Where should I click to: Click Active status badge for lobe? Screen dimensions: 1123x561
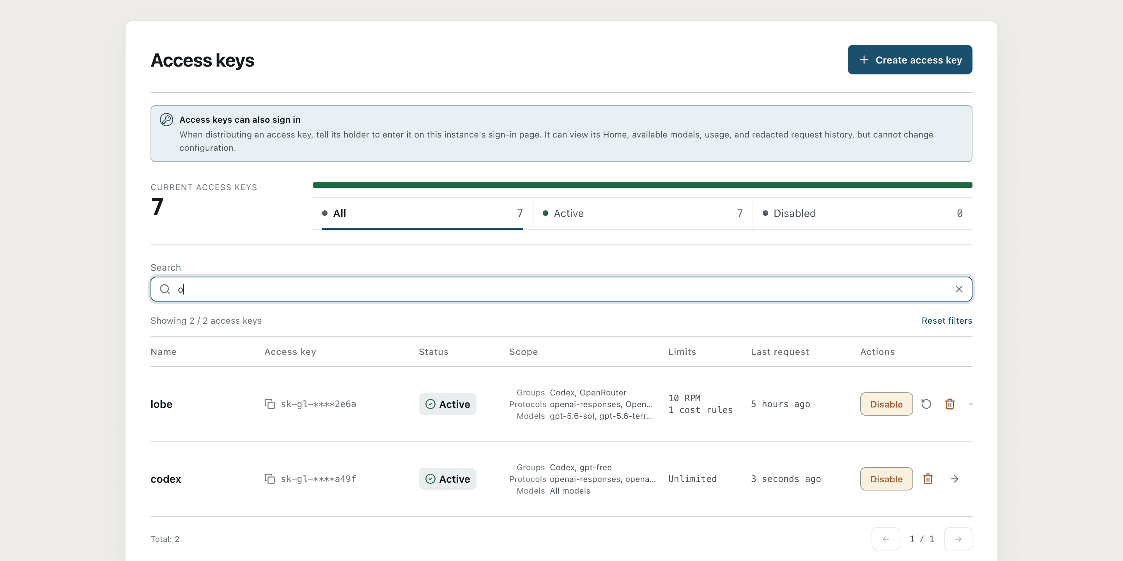(447, 404)
